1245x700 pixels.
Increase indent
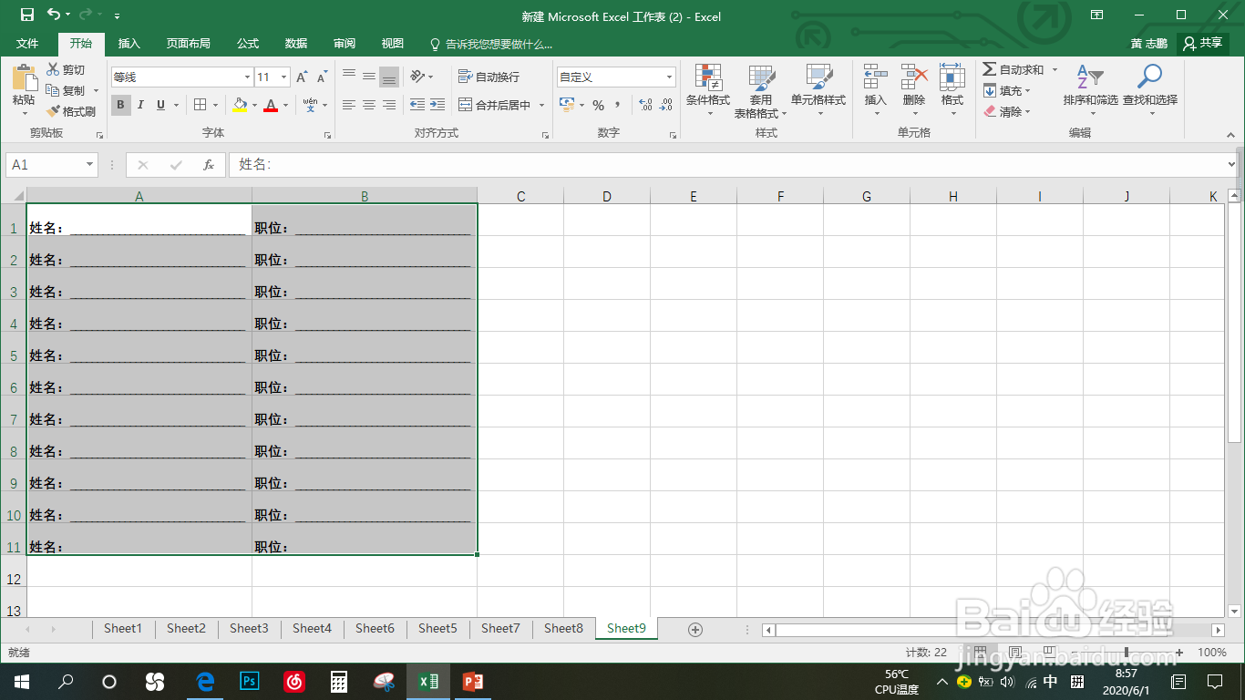[437, 105]
